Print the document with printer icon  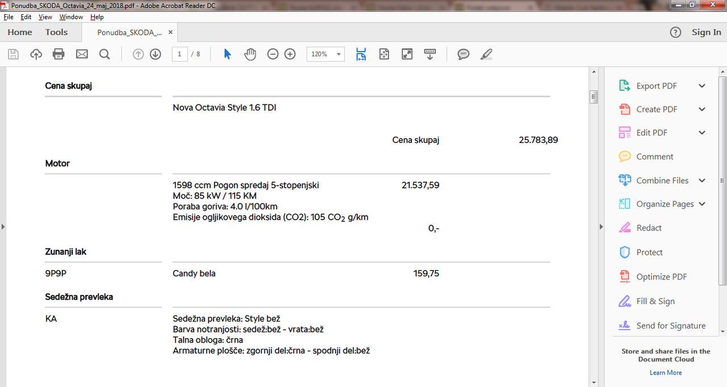click(59, 54)
